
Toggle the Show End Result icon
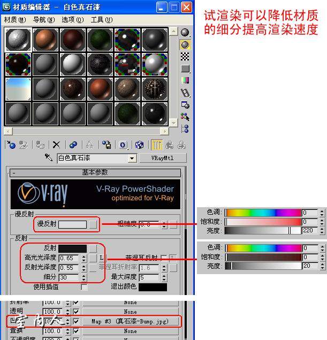click(157, 145)
